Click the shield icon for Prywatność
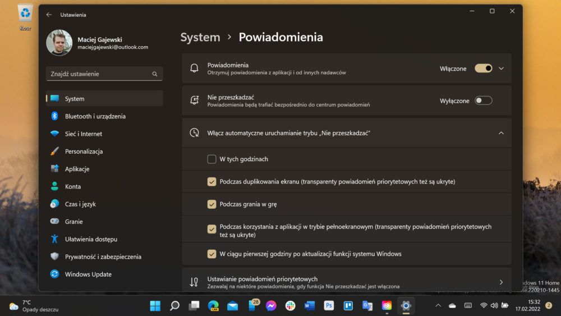 coord(54,257)
